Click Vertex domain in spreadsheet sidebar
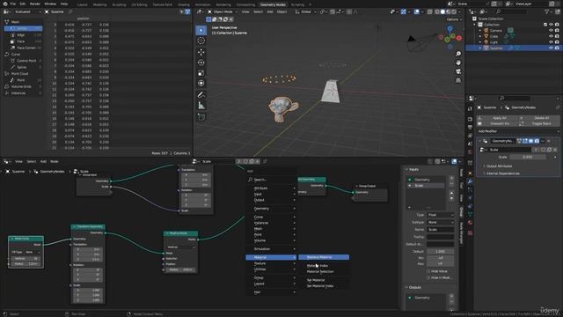563x317 pixels. (24, 28)
